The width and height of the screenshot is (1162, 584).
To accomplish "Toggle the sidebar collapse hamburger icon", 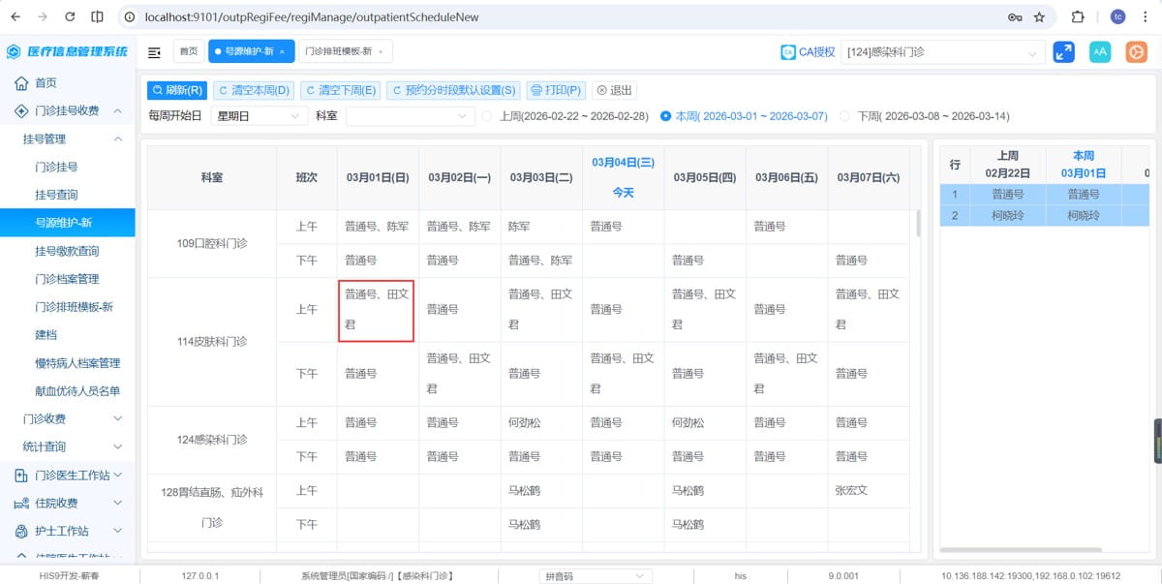I will 154,52.
